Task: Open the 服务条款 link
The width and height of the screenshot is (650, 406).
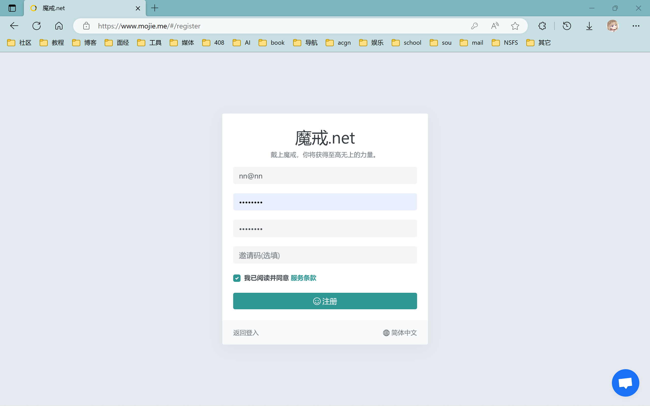Action: (x=303, y=278)
